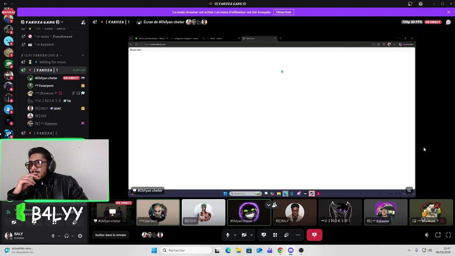This screenshot has width=455, height=256.
Task: Pop out the stream window icon
Action: click(438, 235)
